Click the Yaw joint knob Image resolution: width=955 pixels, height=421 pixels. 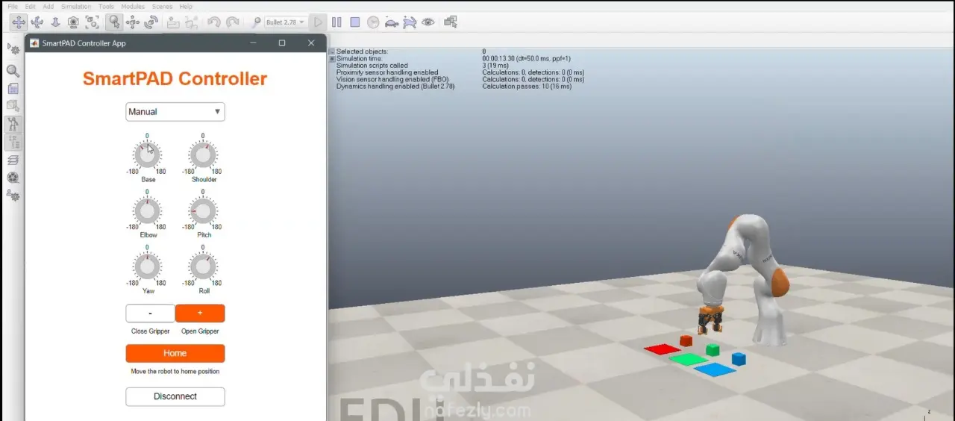point(148,266)
